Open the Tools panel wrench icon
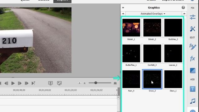The height and width of the screenshot is (112, 199). pyautogui.click(x=192, y=29)
